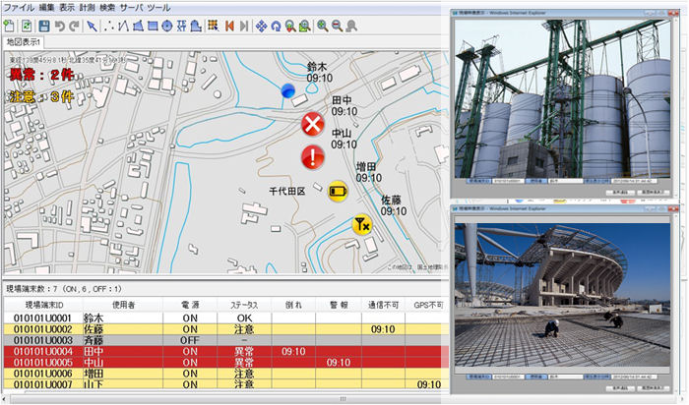Click the red exclamation warning marker on map
The height and width of the screenshot is (405, 689).
coord(313,155)
